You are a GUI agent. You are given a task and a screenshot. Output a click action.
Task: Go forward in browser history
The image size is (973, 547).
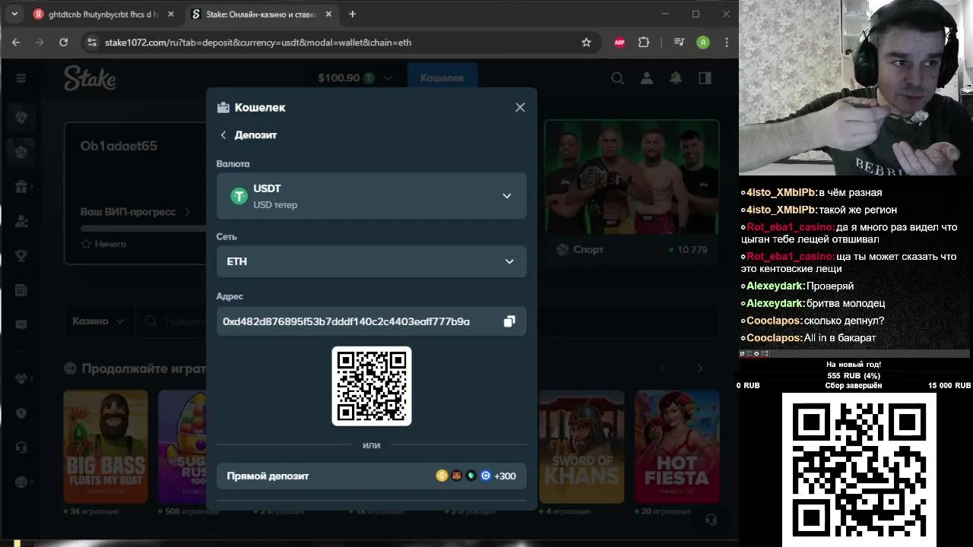pos(40,43)
